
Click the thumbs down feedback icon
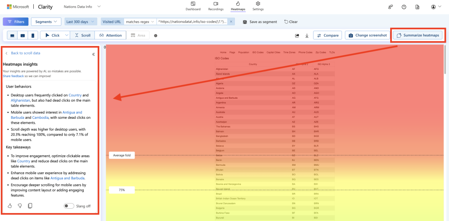(20, 206)
